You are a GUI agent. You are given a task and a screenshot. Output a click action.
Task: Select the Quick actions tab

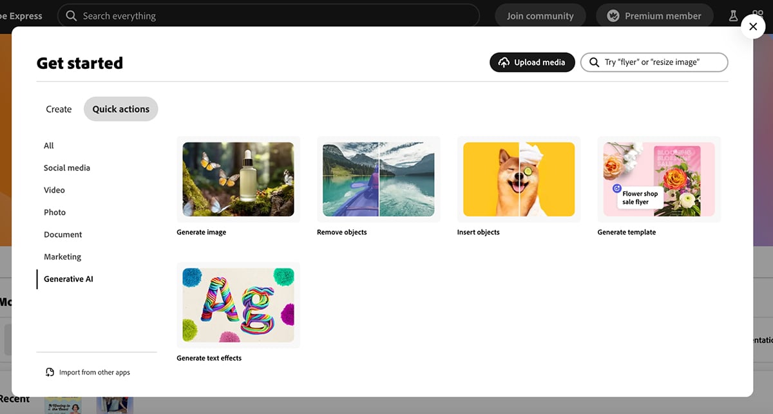pos(120,109)
